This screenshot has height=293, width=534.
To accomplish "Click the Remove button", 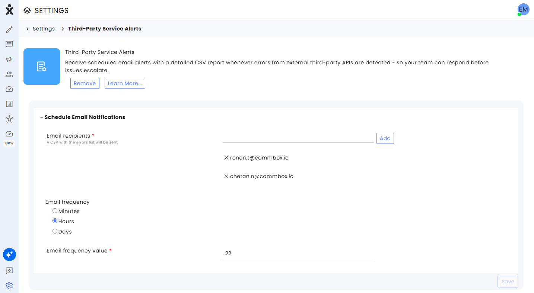I will point(85,83).
